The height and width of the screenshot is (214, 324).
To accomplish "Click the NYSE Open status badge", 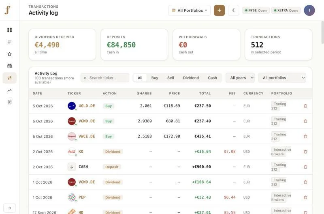I will [x=256, y=11].
